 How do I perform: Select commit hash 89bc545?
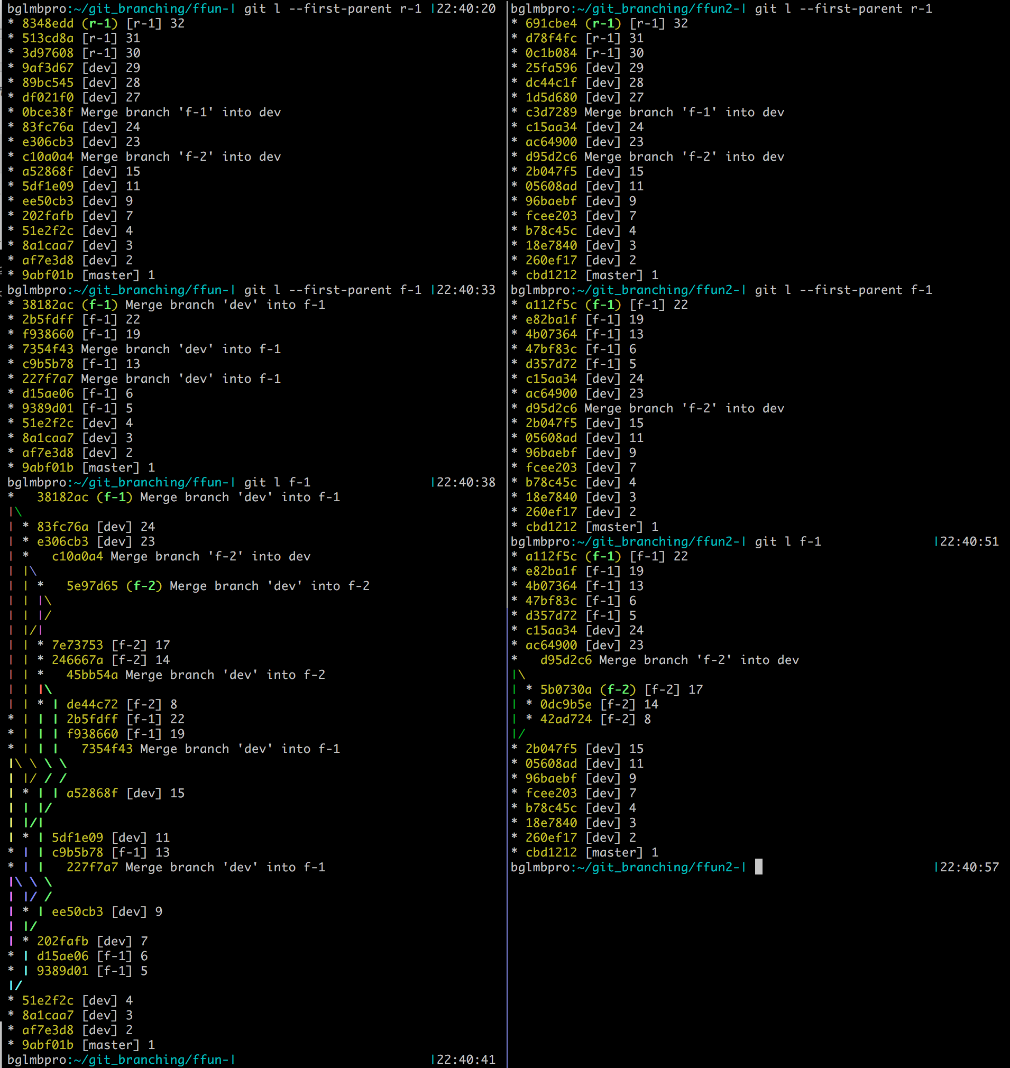pyautogui.click(x=48, y=82)
